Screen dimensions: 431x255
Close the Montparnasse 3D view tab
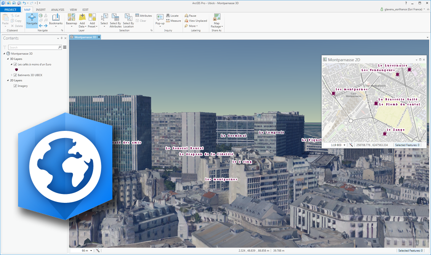coord(99,37)
